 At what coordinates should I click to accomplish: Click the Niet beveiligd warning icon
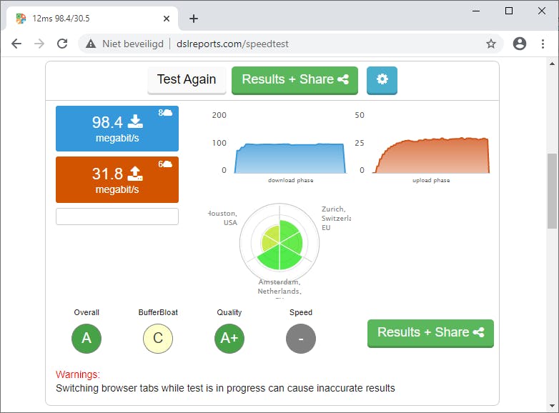pyautogui.click(x=91, y=44)
